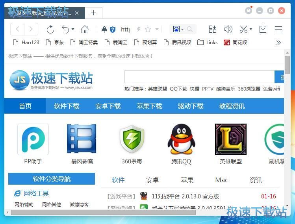The width and height of the screenshot is (295, 224).
Task: Open the 360杀毒 app icon
Action: click(x=132, y=139)
